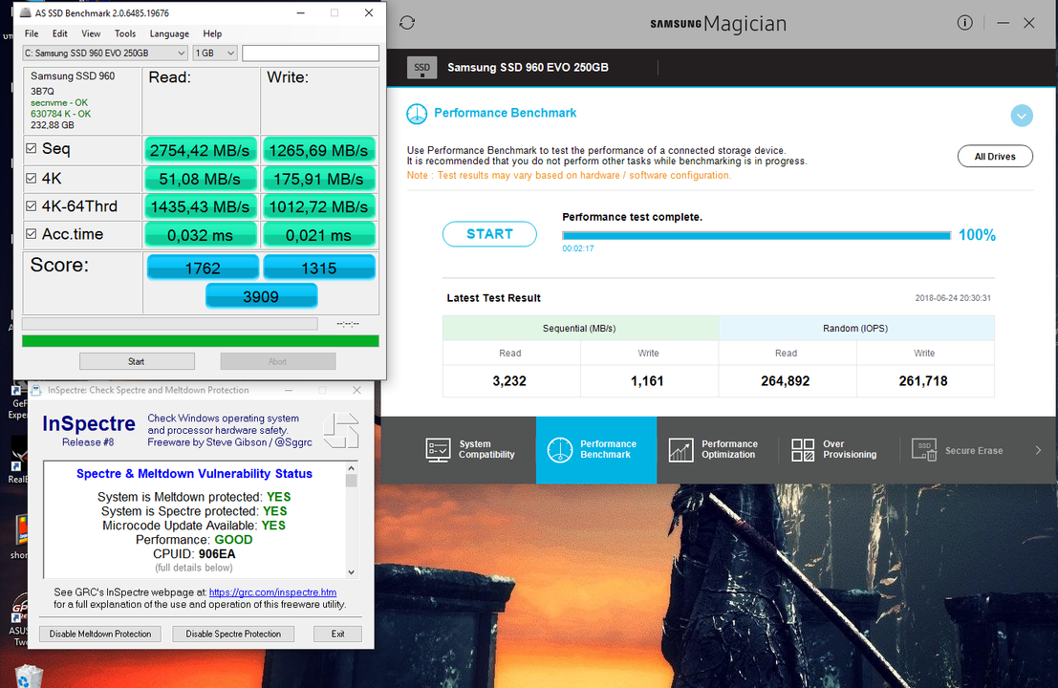Click the green AS SSD progress bar
Image resolution: width=1058 pixels, height=688 pixels.
201,341
